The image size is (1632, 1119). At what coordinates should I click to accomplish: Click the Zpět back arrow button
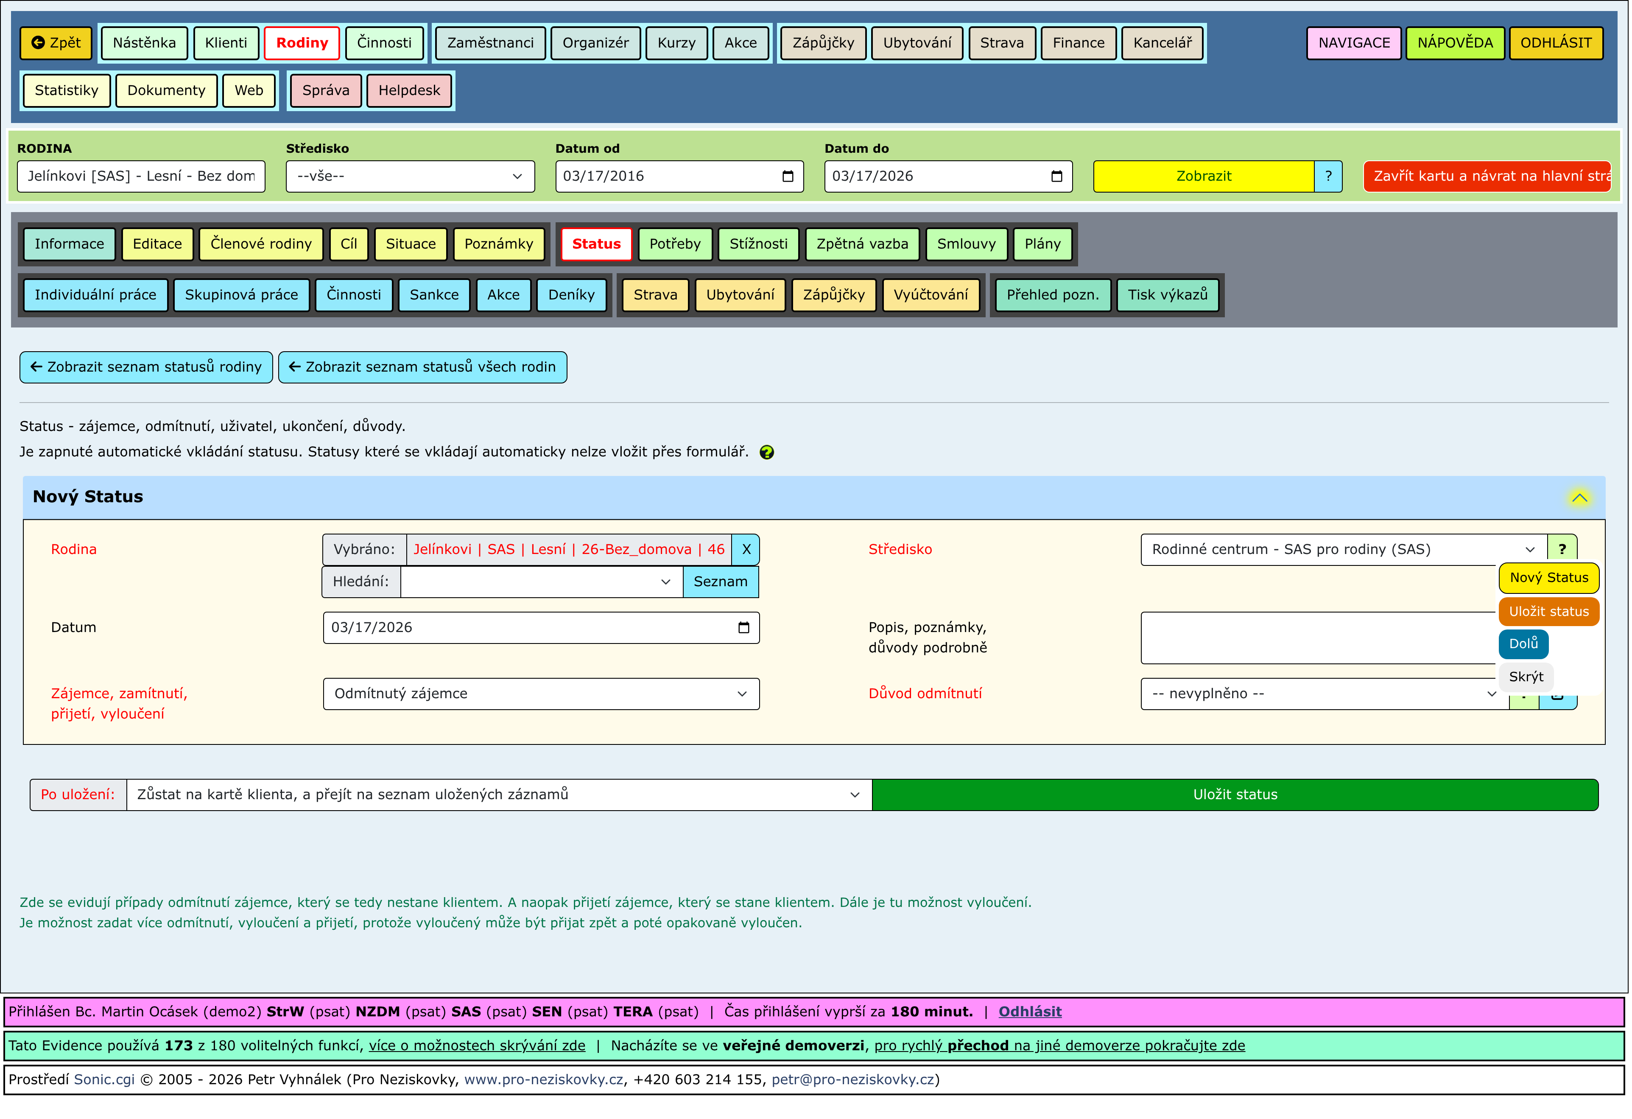tap(56, 43)
